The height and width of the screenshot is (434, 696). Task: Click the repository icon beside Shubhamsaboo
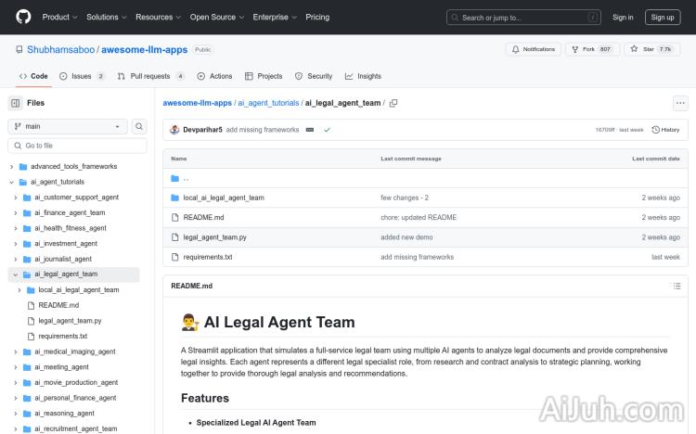tap(19, 50)
